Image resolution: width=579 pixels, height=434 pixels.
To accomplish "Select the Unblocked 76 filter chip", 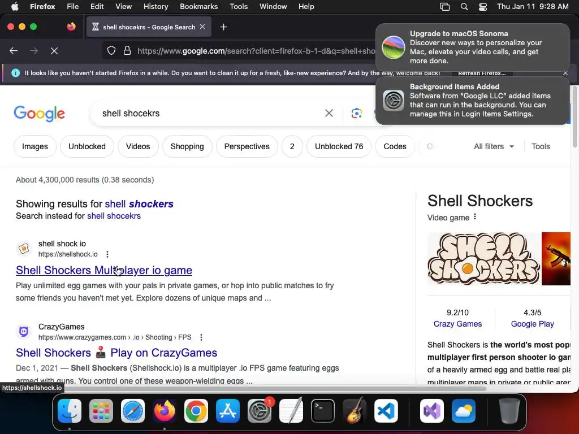I will coord(339,146).
